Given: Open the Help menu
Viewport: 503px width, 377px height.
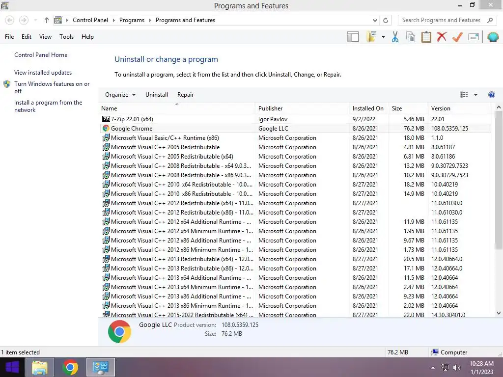Looking at the screenshot, I should coord(87,37).
